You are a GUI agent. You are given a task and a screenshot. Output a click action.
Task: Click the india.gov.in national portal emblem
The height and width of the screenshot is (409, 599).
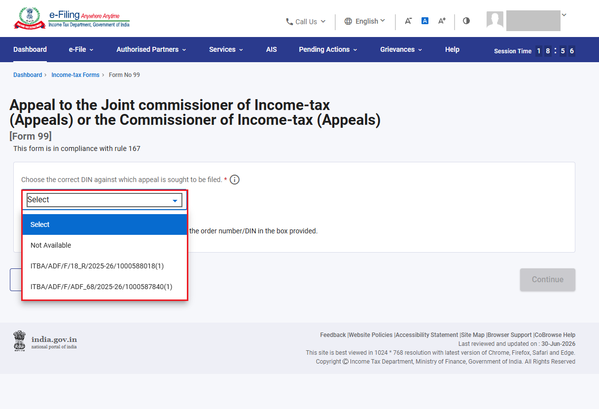(x=20, y=340)
